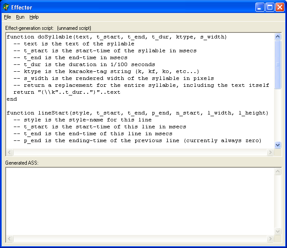Click the comment 't_end is the end-time in msecs'
This screenshot has height=248, width=287.
(x=70, y=58)
